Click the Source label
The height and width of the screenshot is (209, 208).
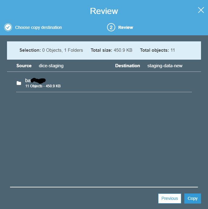(x=24, y=66)
